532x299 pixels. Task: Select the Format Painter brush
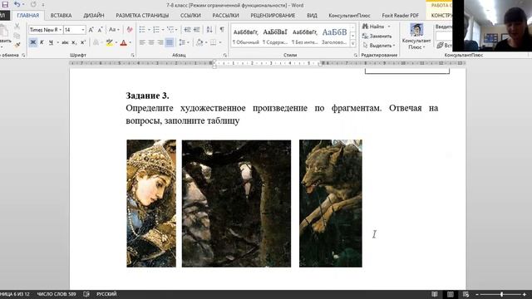17,44
